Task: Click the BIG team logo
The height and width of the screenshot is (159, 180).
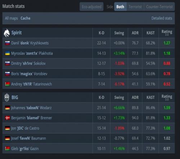Action: 7,97
